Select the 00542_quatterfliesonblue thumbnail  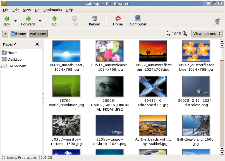196,51
